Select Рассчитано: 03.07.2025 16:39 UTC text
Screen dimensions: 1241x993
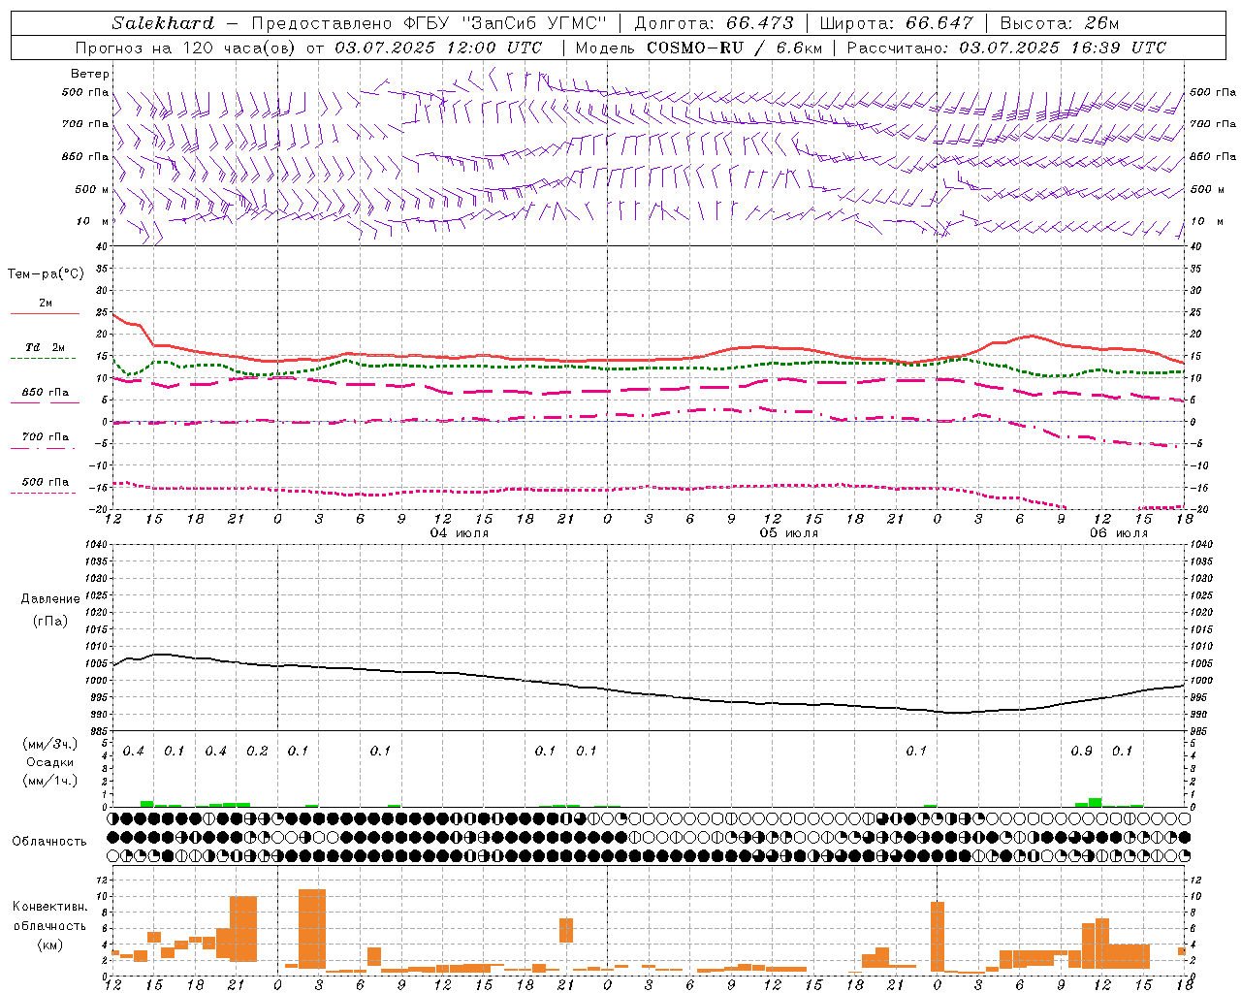coord(1006,48)
